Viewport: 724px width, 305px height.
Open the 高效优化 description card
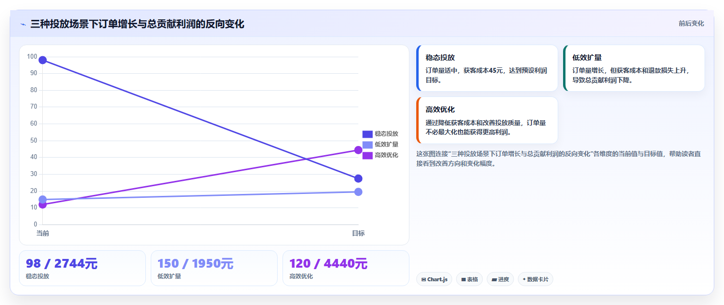coord(487,120)
